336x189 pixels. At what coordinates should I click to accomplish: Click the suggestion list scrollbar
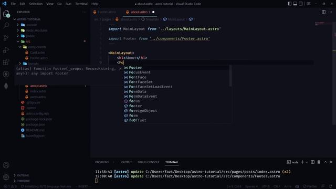[x=230, y=76]
